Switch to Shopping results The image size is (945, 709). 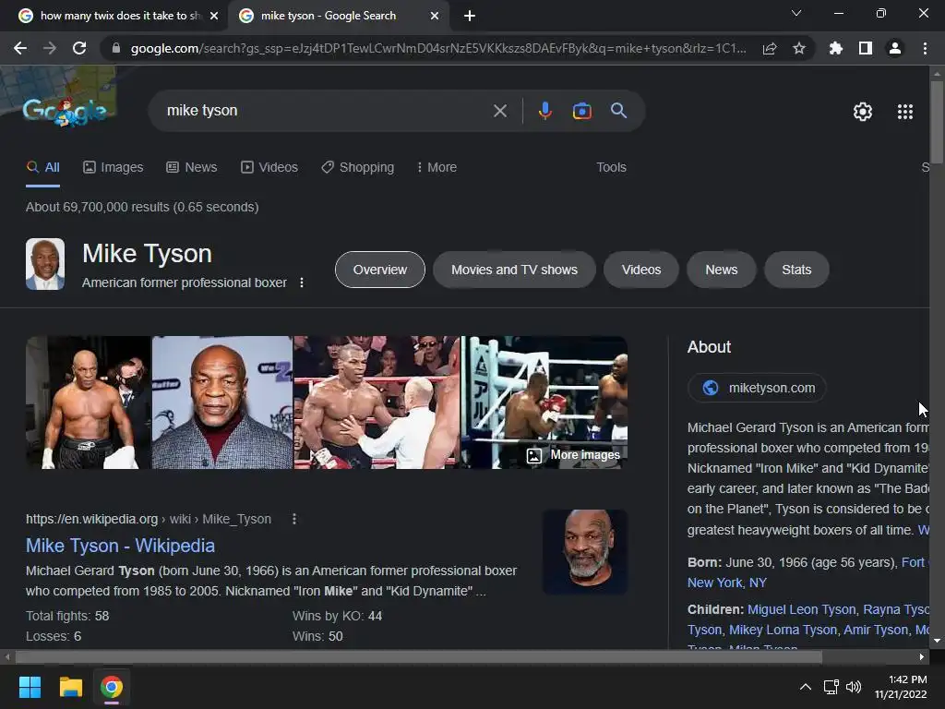click(357, 168)
